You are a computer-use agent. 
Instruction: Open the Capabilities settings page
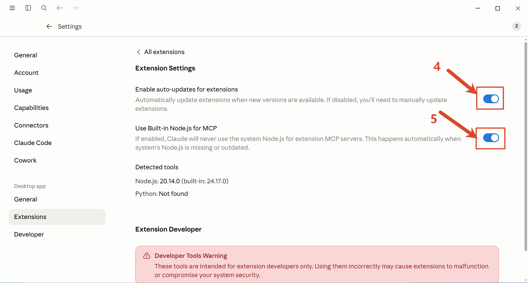pos(31,108)
